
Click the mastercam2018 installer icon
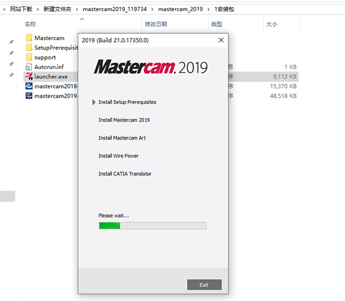[x=29, y=86]
